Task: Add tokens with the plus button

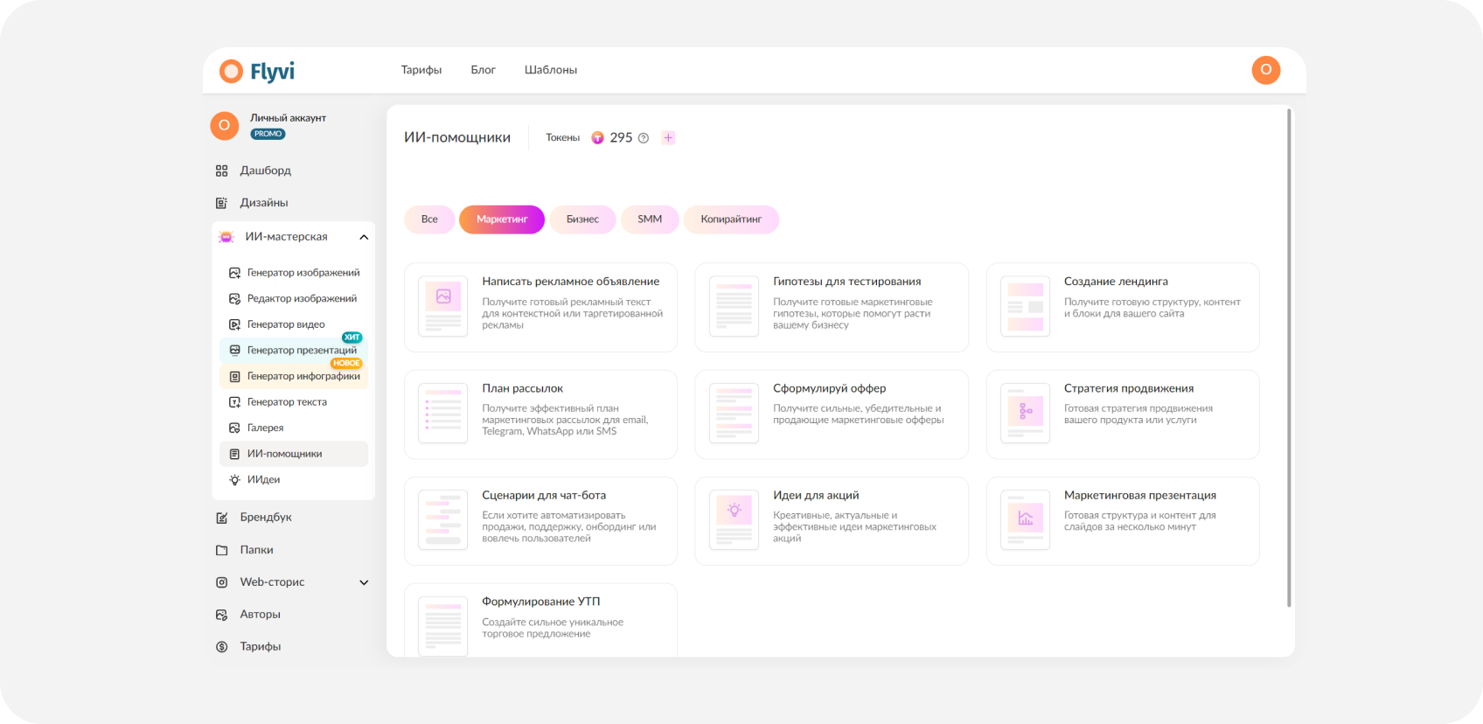Action: click(x=668, y=138)
